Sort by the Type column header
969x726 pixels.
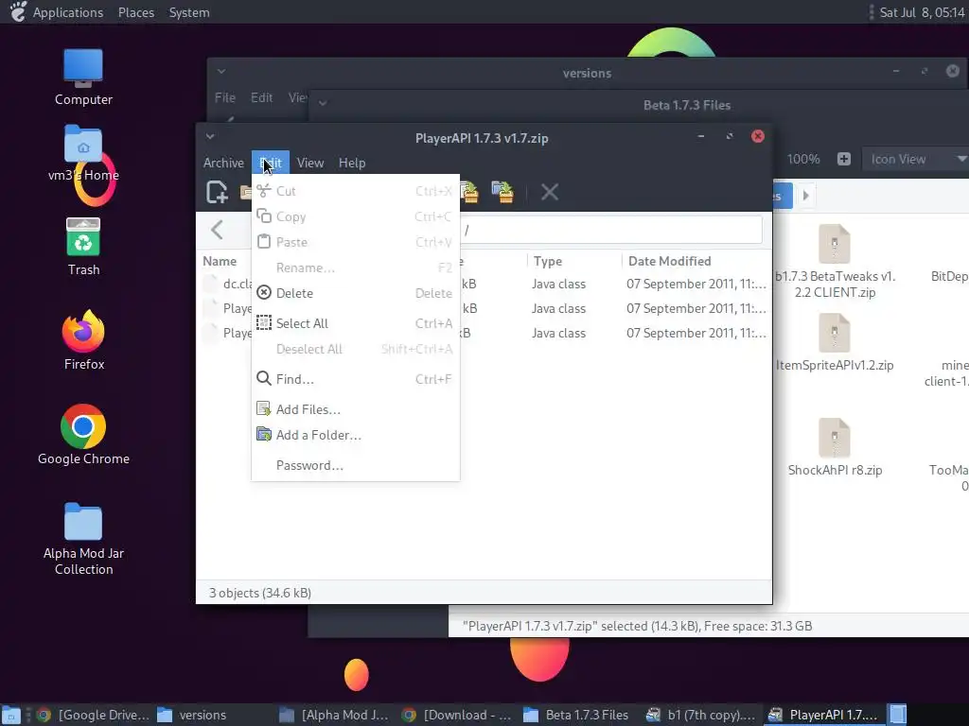coord(548,261)
